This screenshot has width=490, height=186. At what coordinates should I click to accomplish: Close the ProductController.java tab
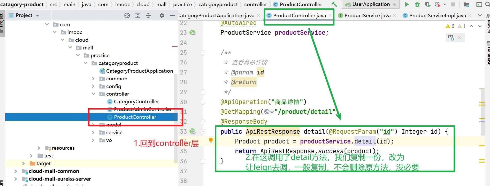tap(330, 16)
